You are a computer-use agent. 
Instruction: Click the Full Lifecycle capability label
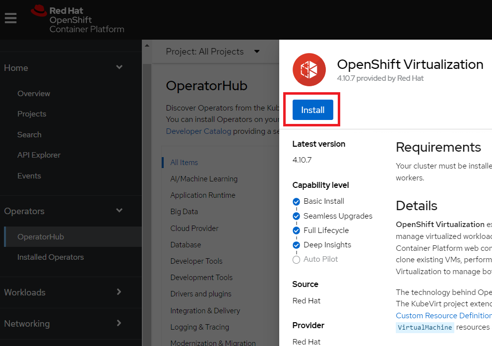pyautogui.click(x=326, y=230)
